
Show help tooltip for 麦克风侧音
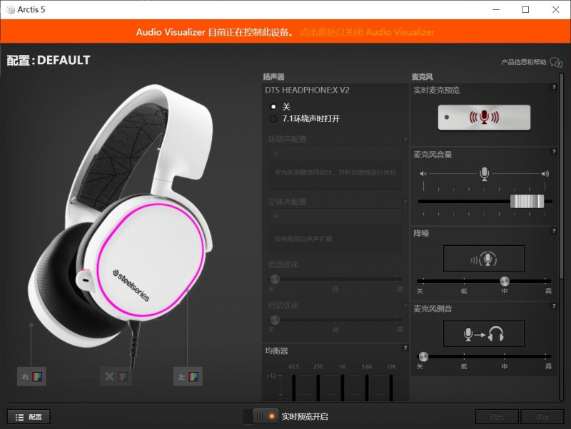coord(554,306)
